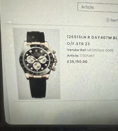Screen dimensions: 118x131
Task: Open the Article field at top
Action: click(98, 7)
